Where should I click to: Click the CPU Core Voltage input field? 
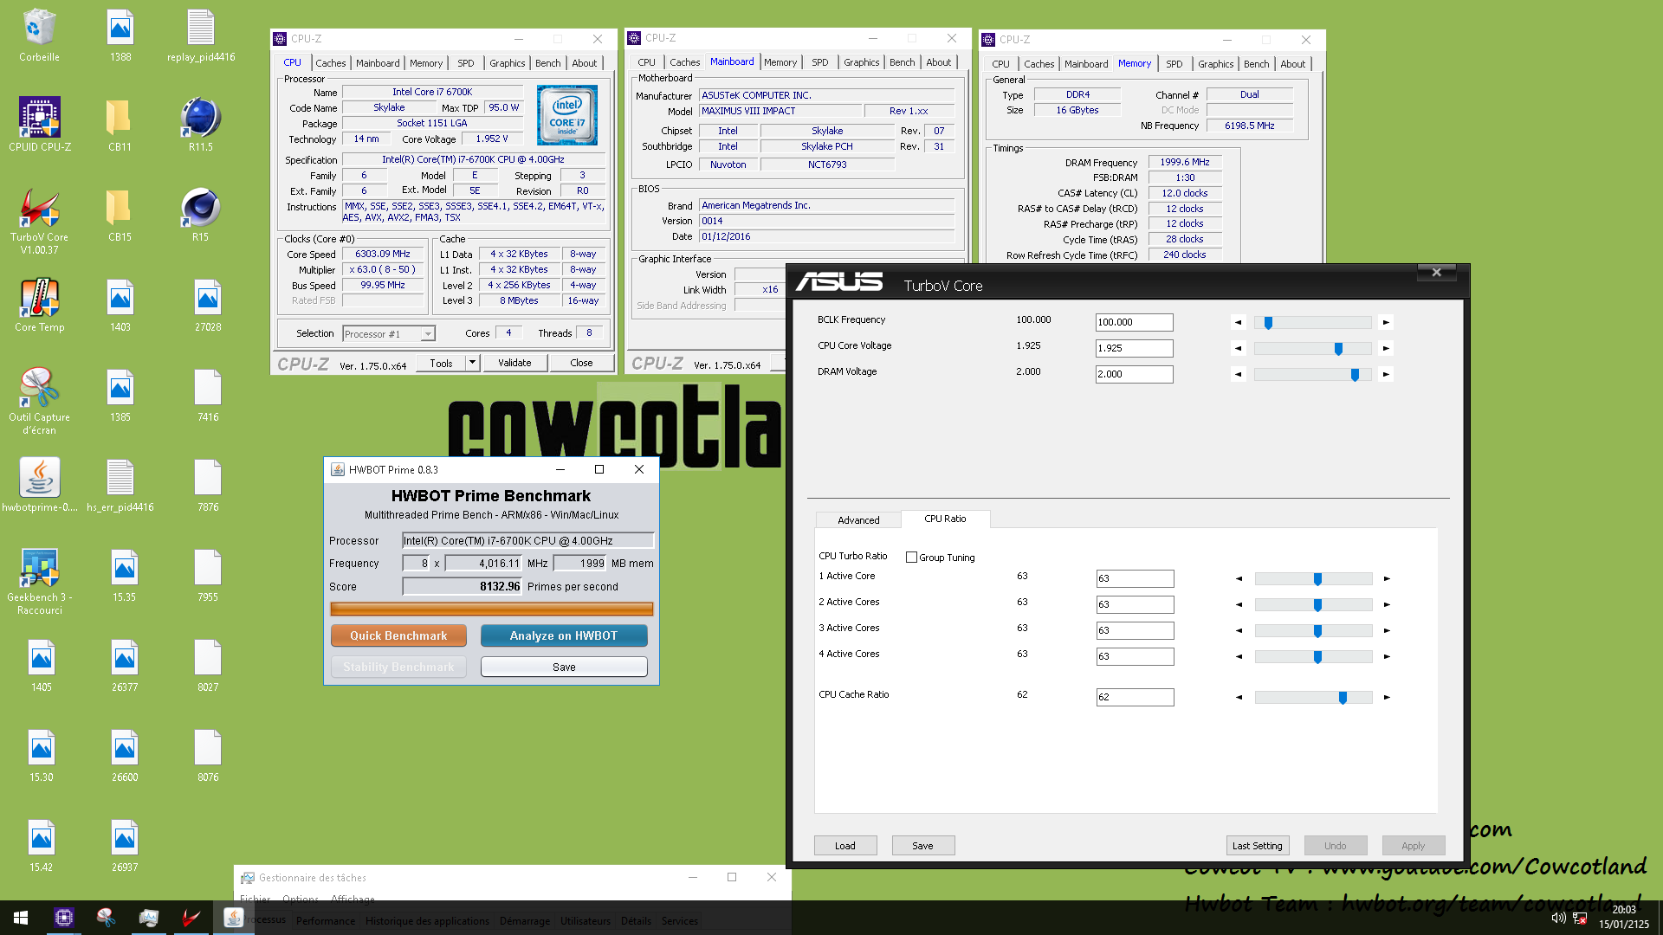[1134, 348]
